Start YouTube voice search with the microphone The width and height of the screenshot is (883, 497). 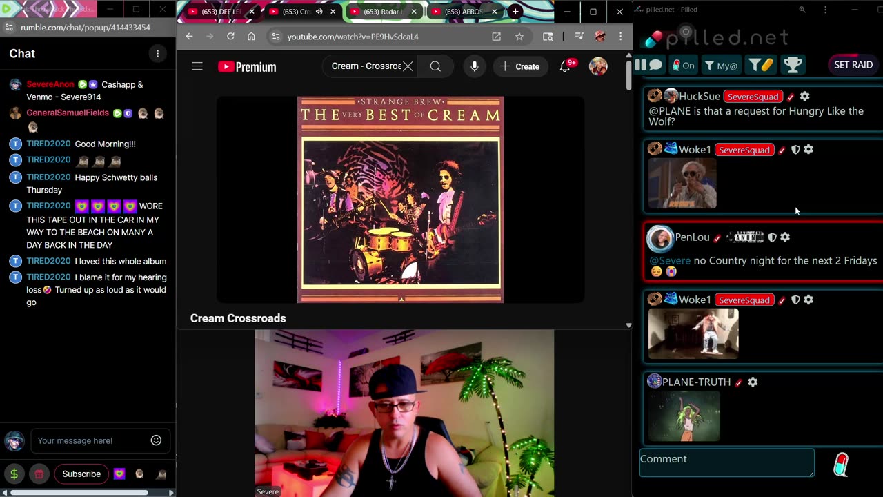pos(475,66)
